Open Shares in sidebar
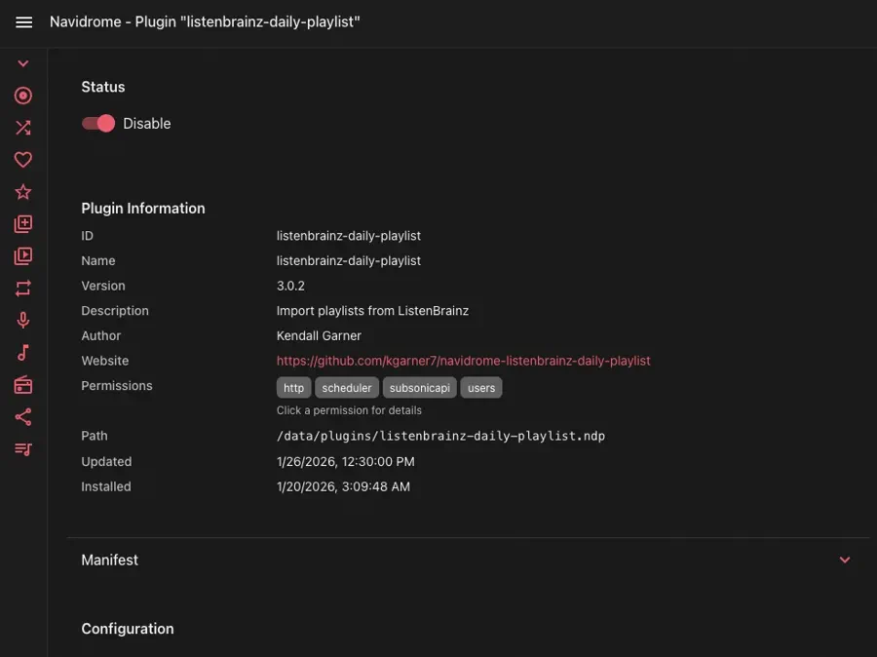Viewport: 877px width, 657px height. tap(23, 417)
